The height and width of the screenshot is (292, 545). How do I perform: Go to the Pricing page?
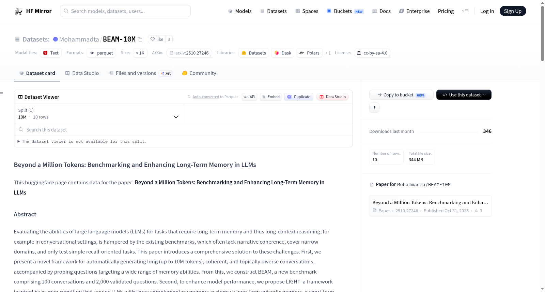click(446, 11)
